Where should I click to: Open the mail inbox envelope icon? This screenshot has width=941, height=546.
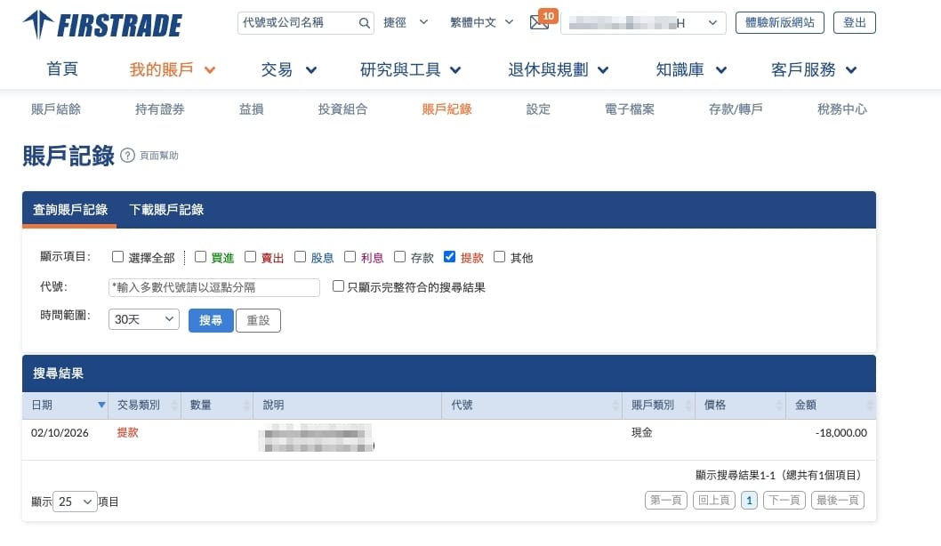(539, 23)
